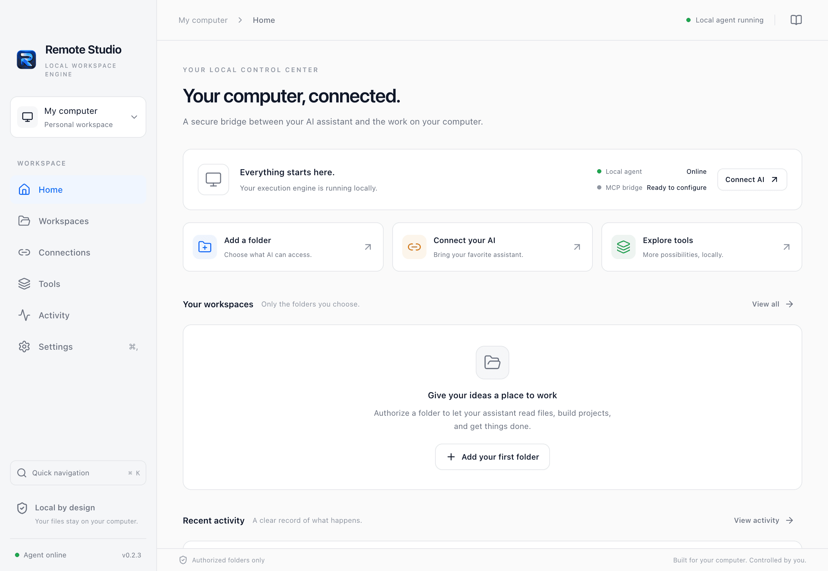Click Built for your computer footer text
This screenshot has height=571, width=828.
739,560
